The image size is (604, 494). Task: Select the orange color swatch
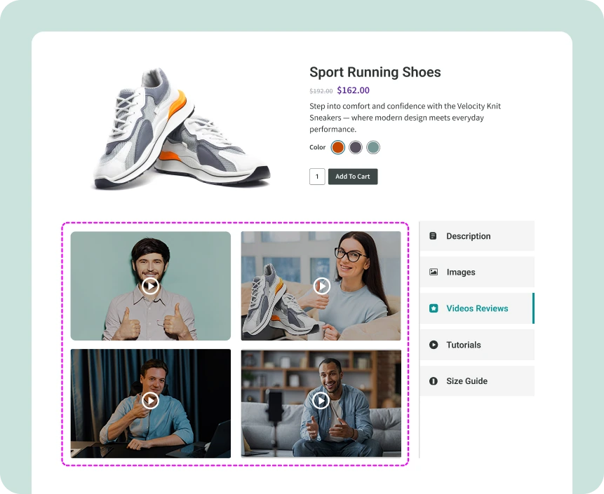[x=338, y=147]
